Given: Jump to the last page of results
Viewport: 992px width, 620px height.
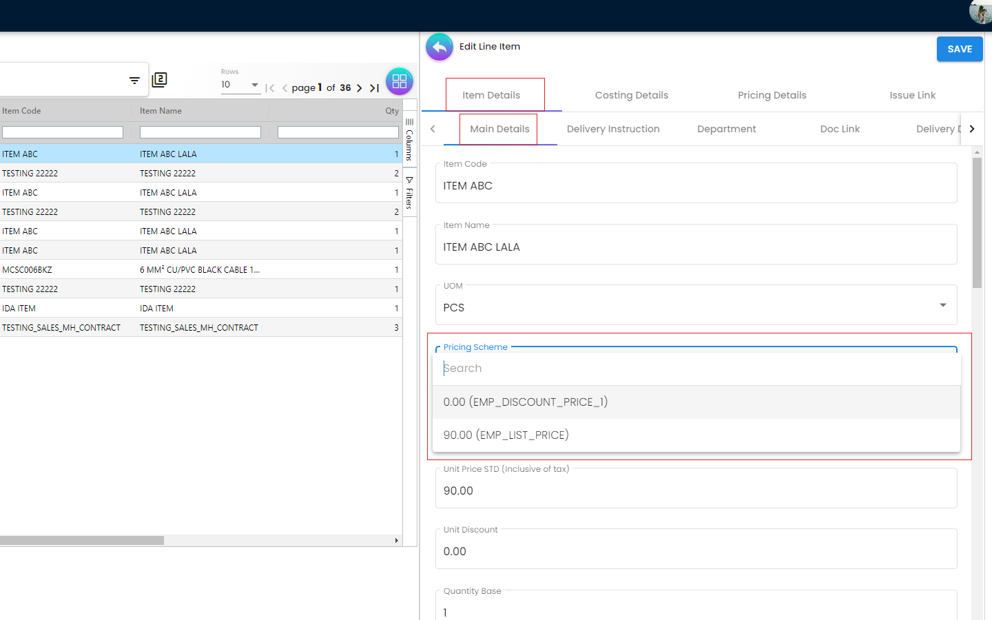Looking at the screenshot, I should [375, 88].
